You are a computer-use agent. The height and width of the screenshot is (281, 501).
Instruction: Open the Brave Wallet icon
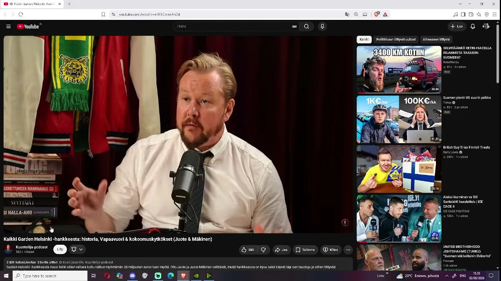[471, 14]
